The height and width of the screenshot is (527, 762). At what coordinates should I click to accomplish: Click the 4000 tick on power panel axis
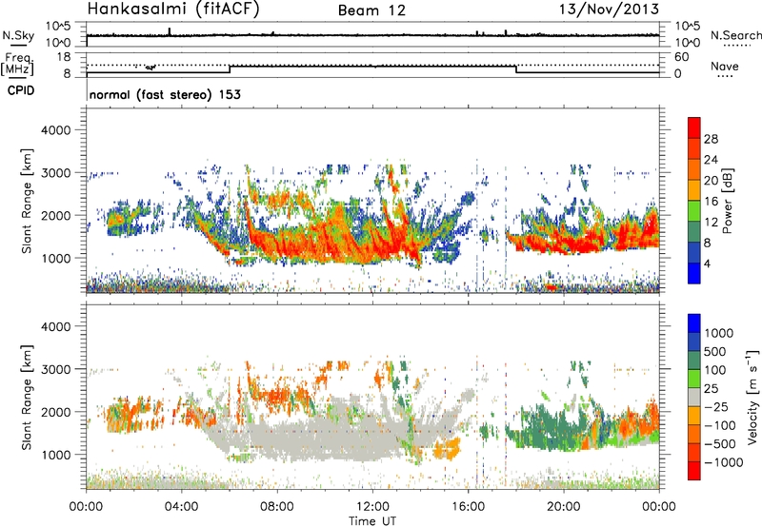point(55,130)
